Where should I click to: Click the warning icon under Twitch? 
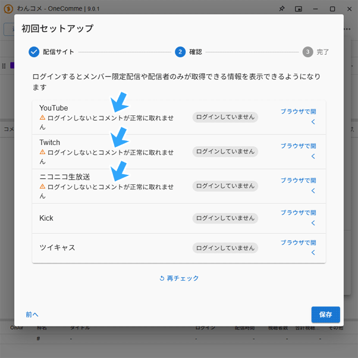[x=42, y=152]
